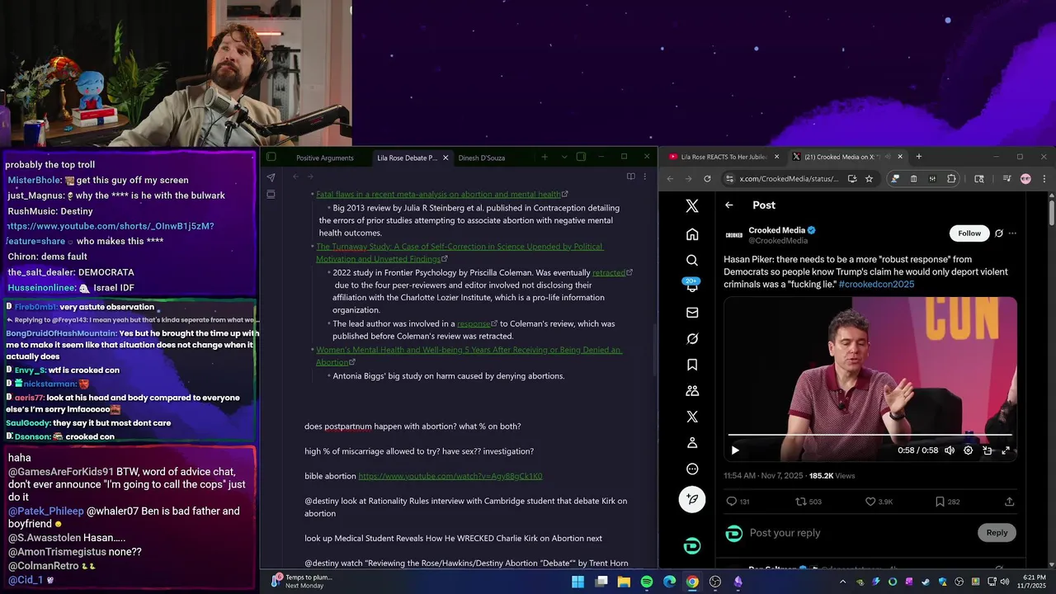This screenshot has height=594, width=1056.
Task: Open Notifications bell with 20+ badge
Action: (x=692, y=285)
